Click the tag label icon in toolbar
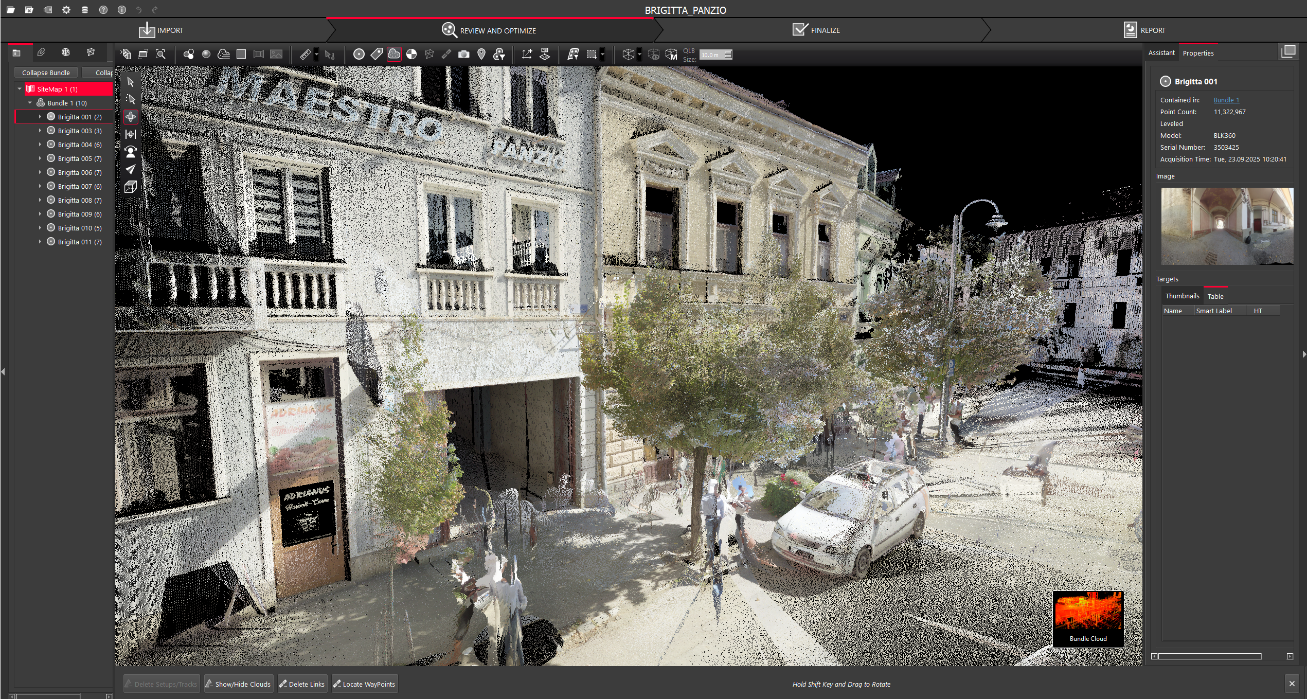 tap(377, 54)
